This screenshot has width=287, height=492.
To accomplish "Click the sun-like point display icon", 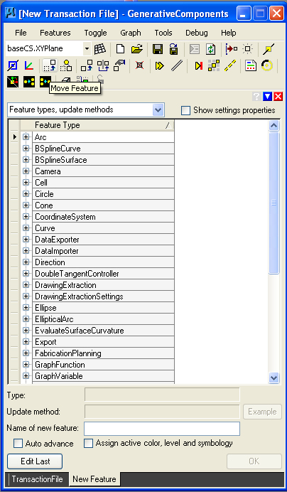I will tap(248, 48).
